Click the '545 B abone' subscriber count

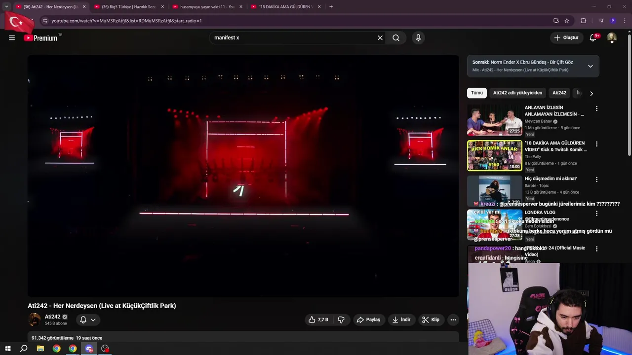click(x=56, y=323)
